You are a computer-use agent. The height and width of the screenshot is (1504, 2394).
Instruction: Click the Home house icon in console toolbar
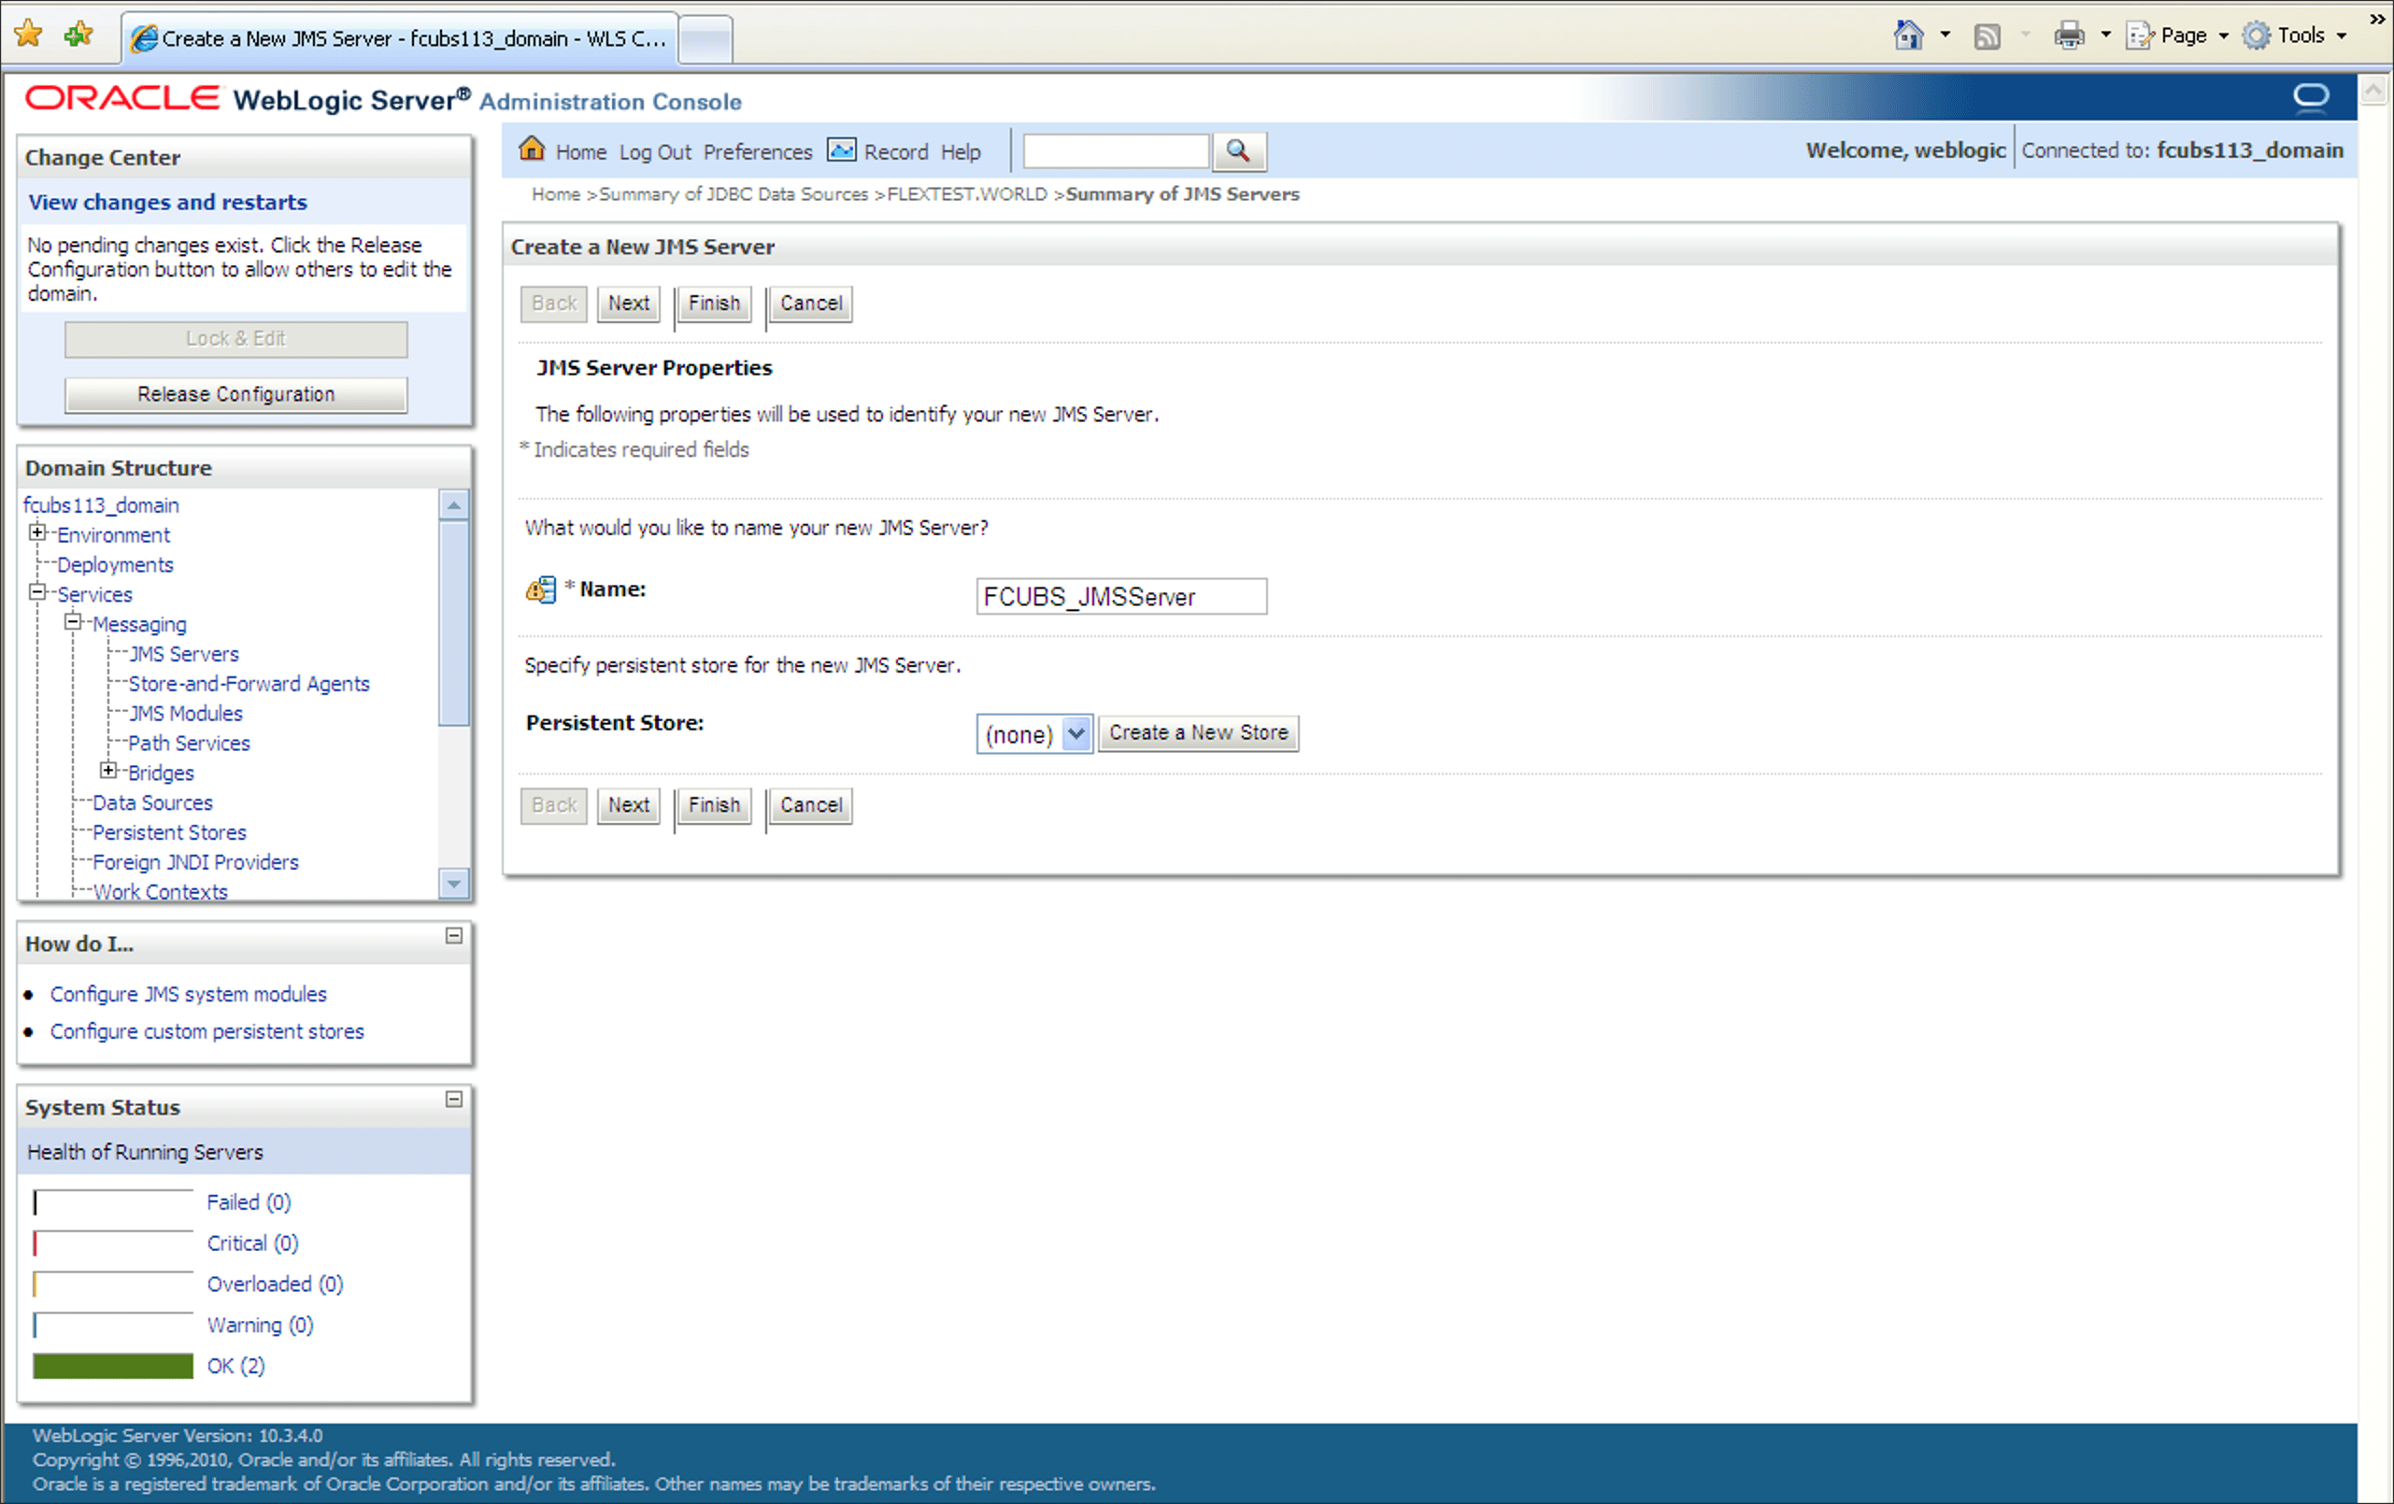tap(532, 149)
